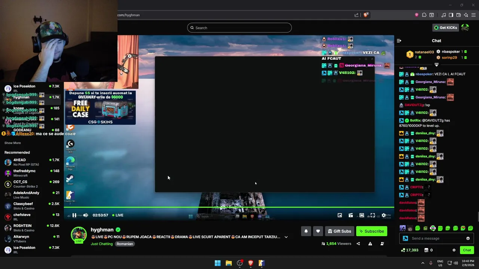
Task: Report the stream warning triangle icon
Action: 370,244
